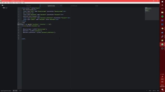
Task: Place cursor on $benutzername assignment line
Action: (x=35, y=29)
